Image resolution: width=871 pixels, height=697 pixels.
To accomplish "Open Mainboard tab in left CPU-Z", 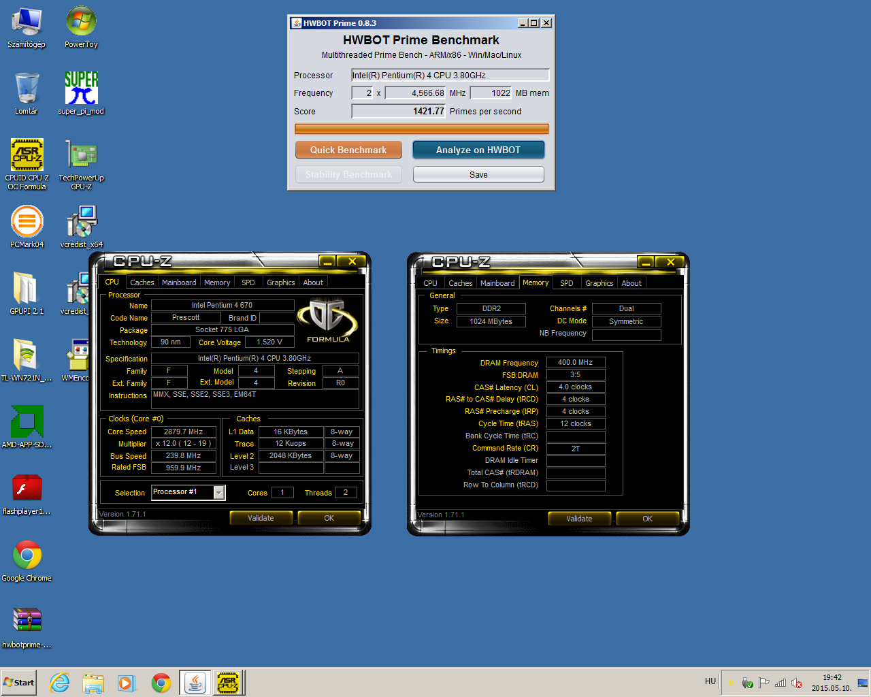I will [179, 282].
